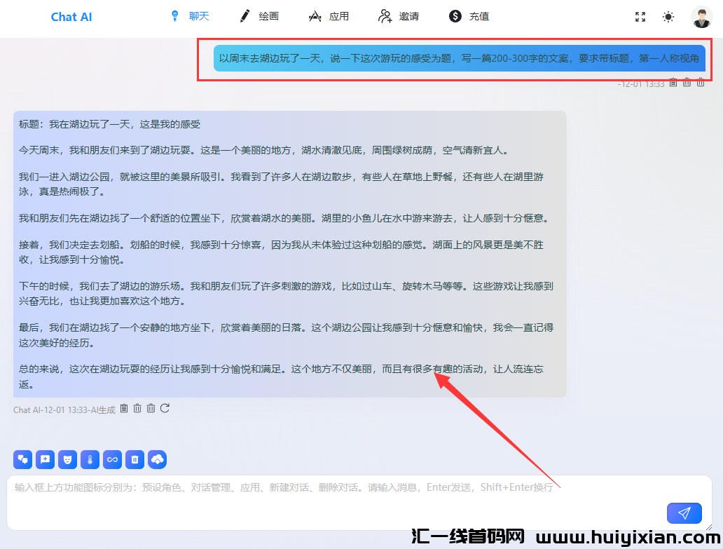
Task: Copy the AI reply with the clipboard icon
Action: 123,408
